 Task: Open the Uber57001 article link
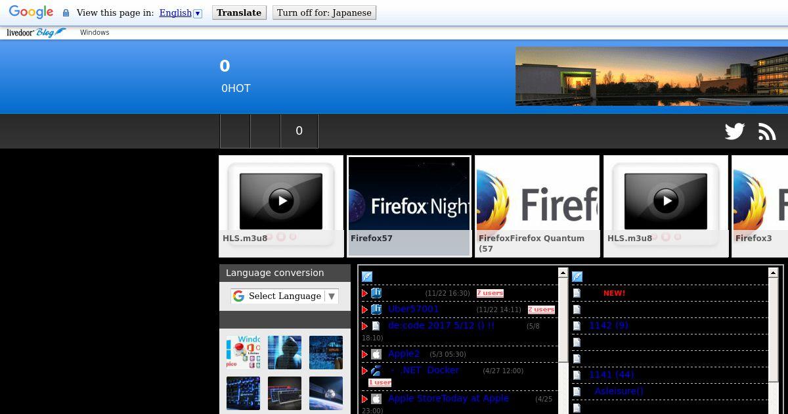(413, 309)
